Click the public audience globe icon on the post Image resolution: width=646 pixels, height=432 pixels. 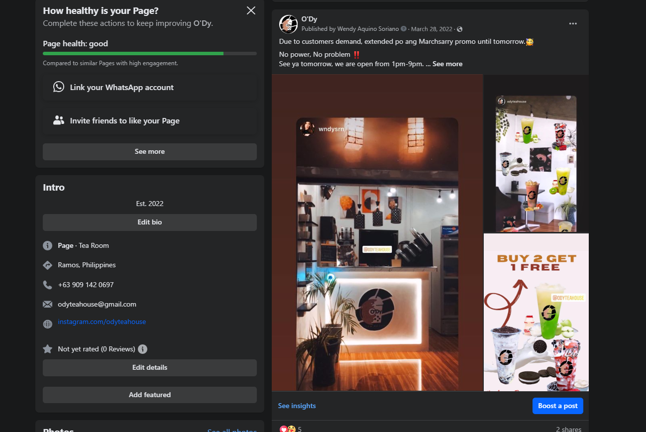[x=460, y=29]
